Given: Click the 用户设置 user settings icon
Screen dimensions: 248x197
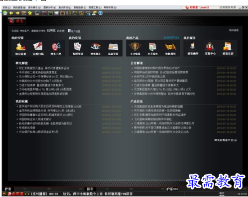Looking at the screenshot, I should [74, 31].
